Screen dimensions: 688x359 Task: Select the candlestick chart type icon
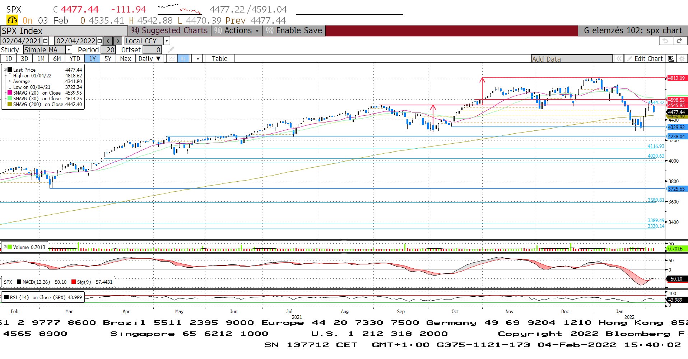pyautogui.click(x=183, y=59)
